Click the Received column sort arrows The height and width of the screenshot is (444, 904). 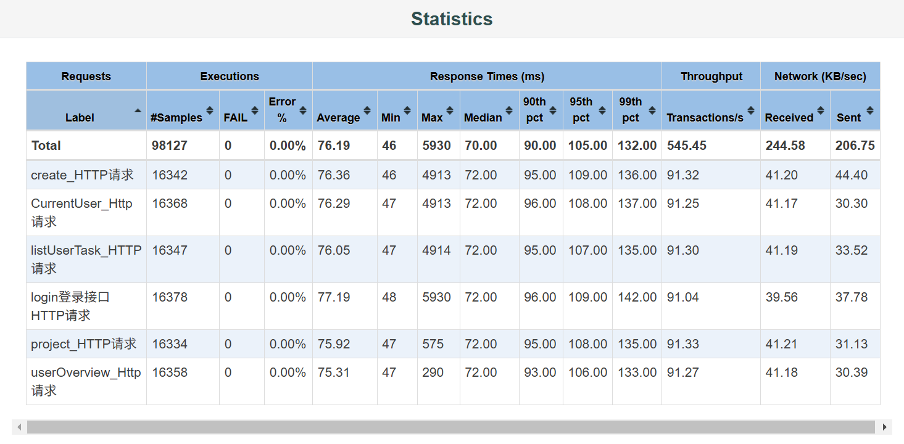tap(820, 111)
